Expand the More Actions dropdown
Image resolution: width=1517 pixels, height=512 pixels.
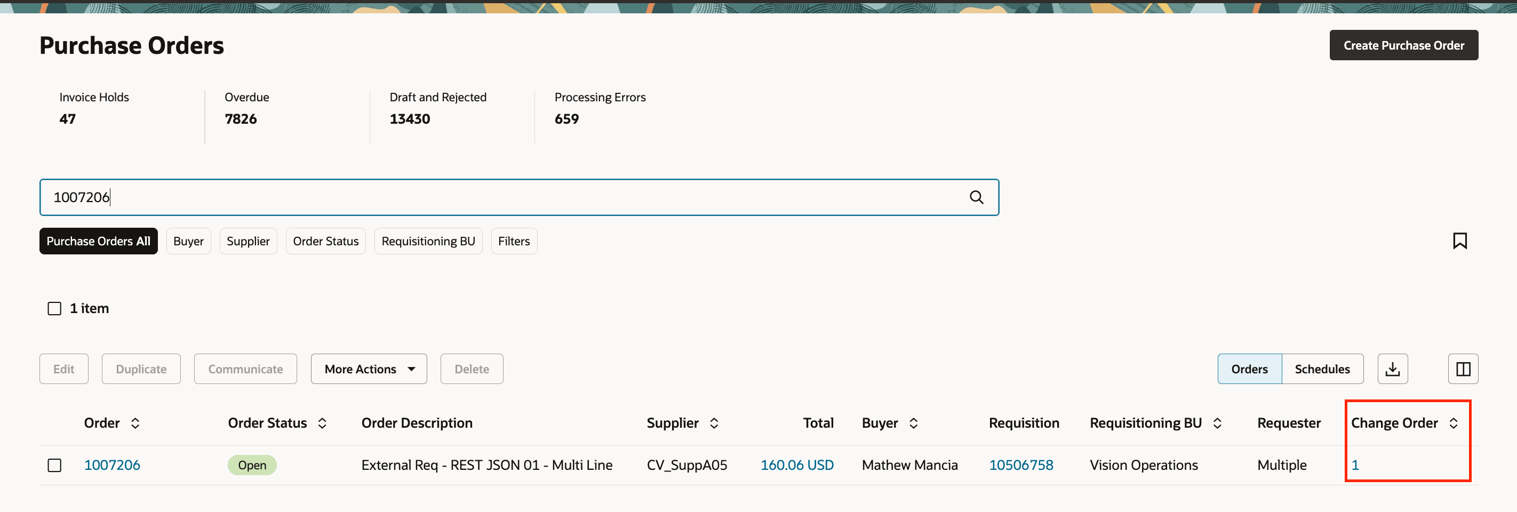click(x=369, y=369)
